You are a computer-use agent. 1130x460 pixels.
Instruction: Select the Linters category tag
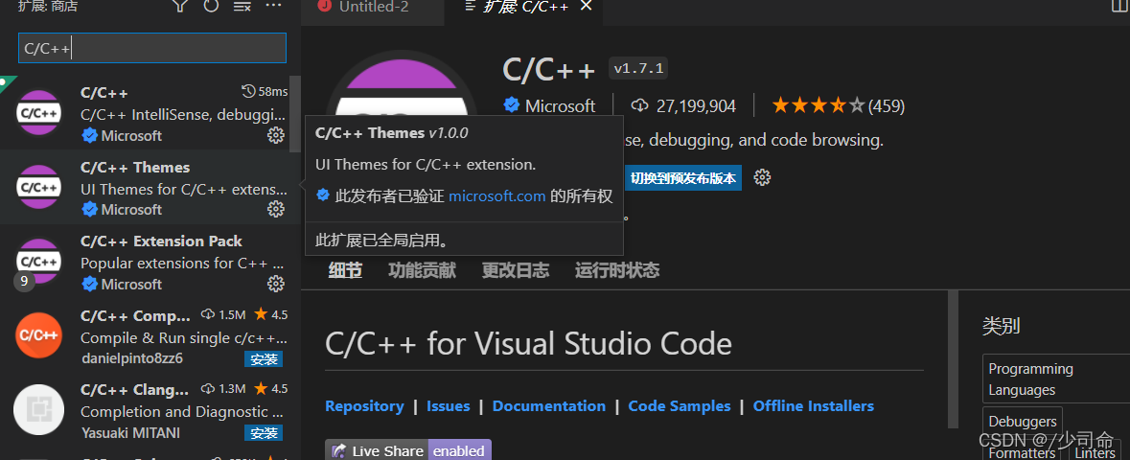click(1094, 452)
